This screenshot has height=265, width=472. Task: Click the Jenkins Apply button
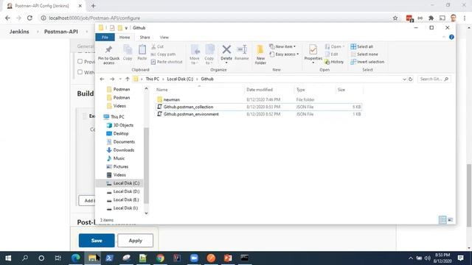click(135, 241)
